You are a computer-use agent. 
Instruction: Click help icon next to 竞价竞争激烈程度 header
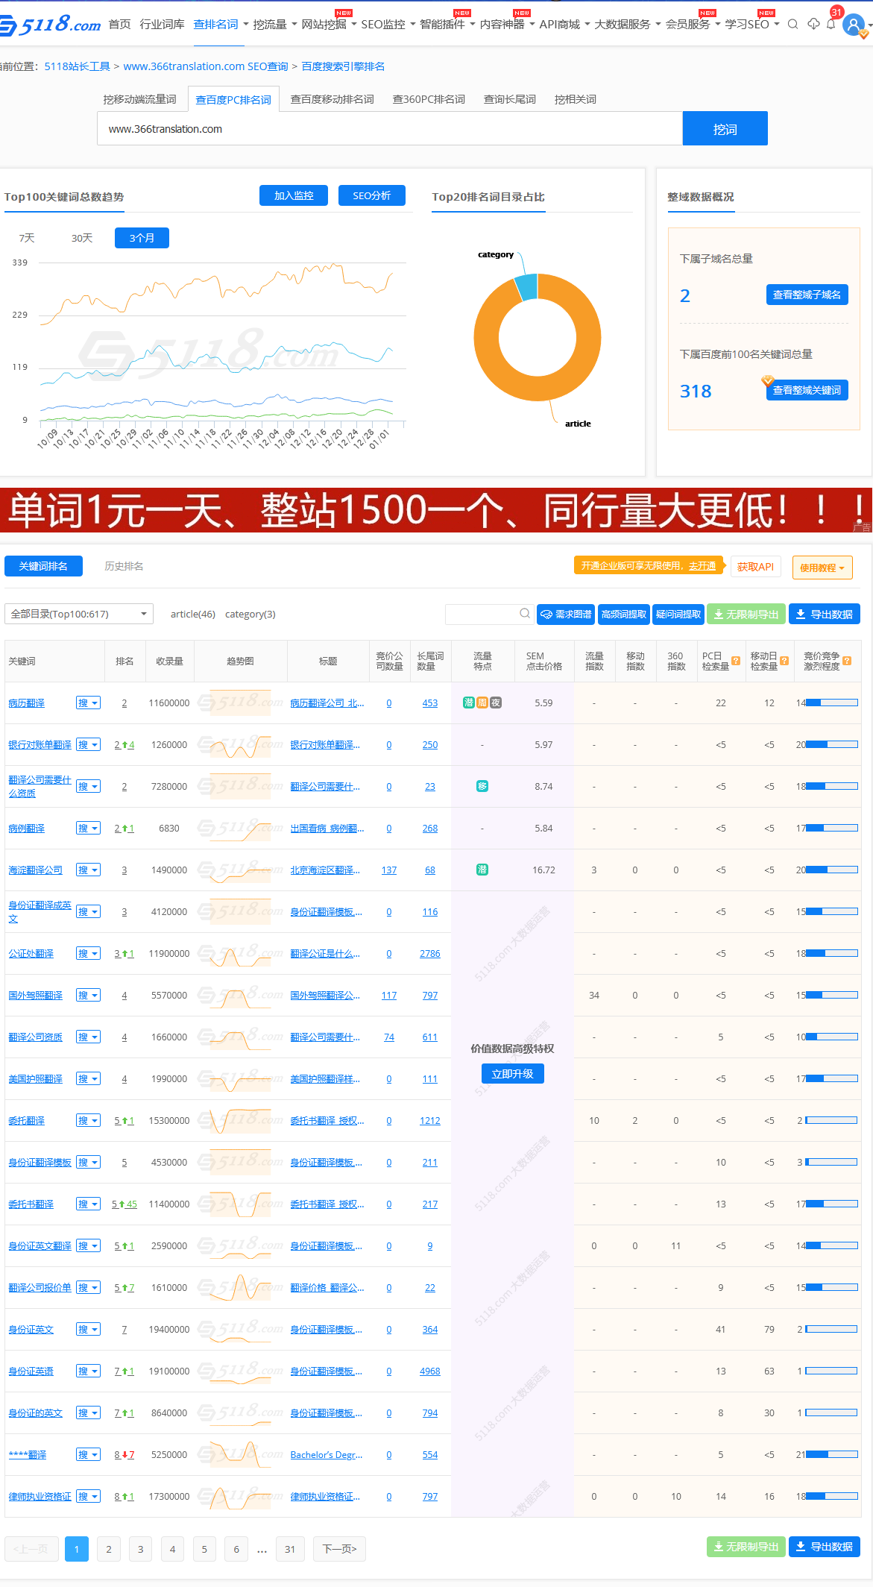pos(847,661)
